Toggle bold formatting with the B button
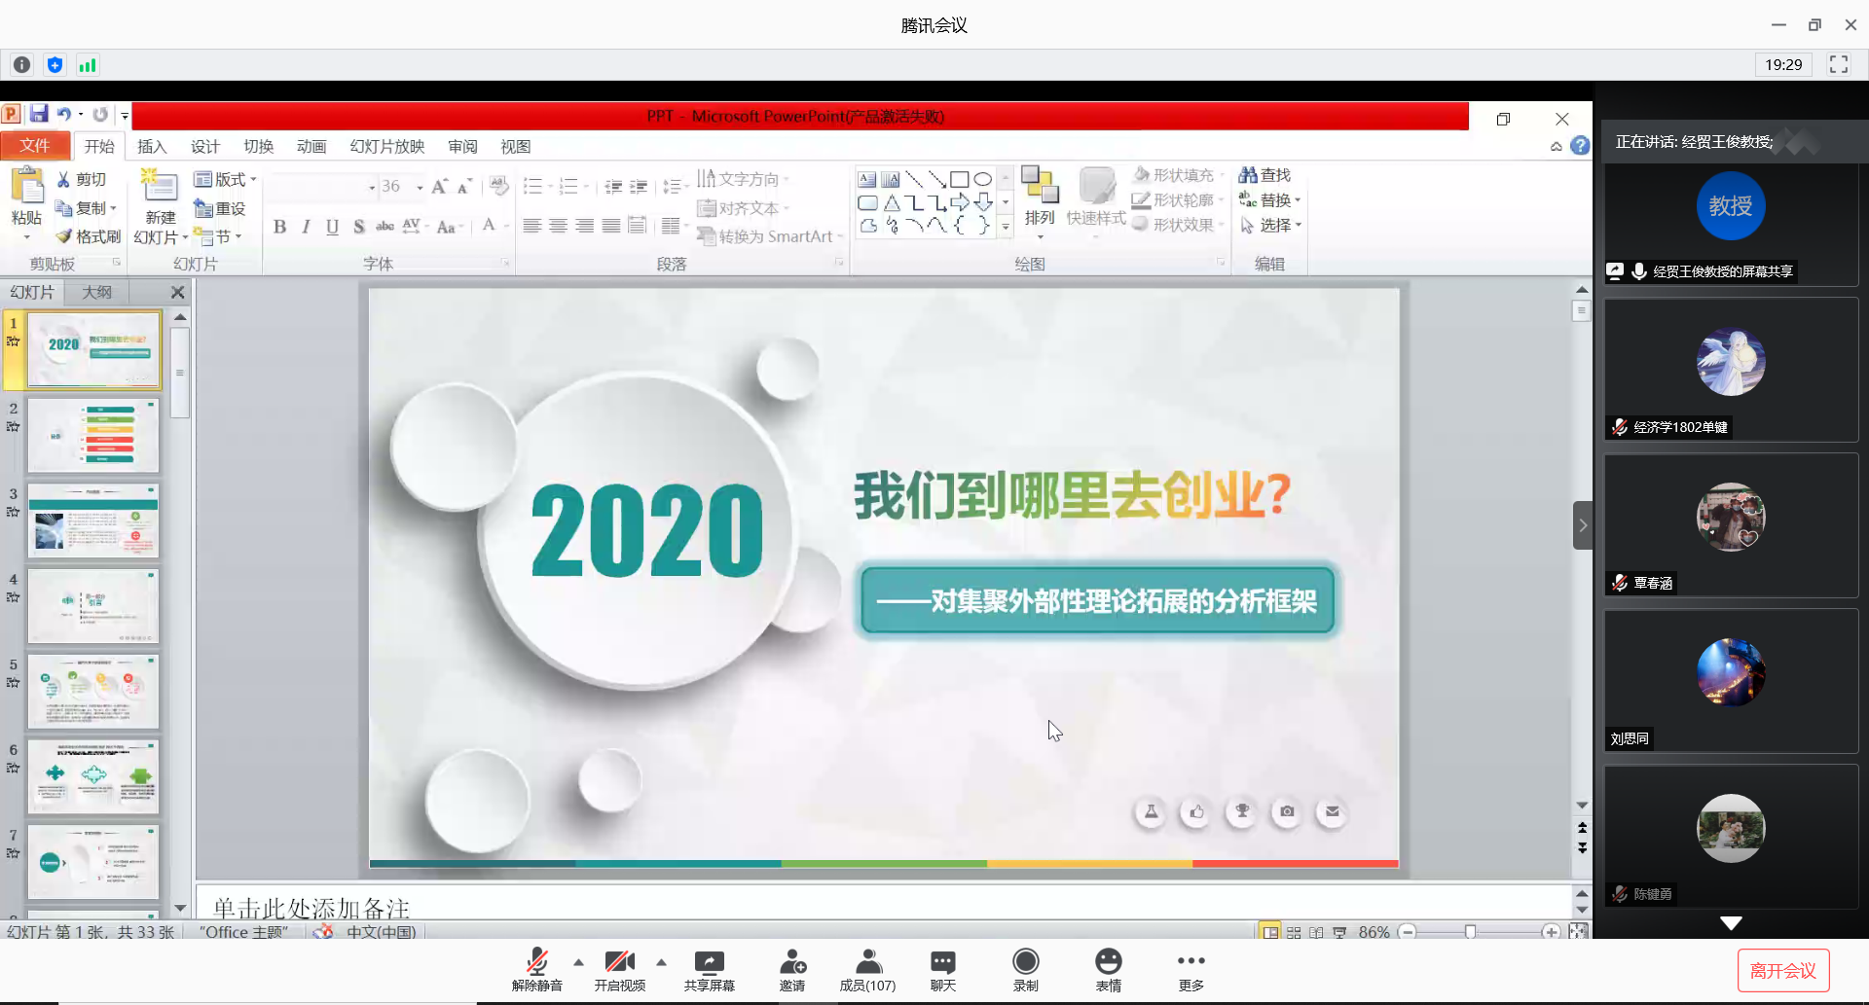Image resolution: width=1869 pixels, height=1005 pixels. pyautogui.click(x=279, y=227)
